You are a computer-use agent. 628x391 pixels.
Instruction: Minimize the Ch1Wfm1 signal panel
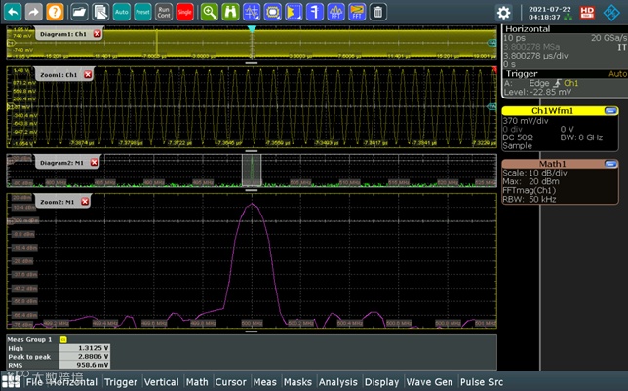(x=610, y=111)
